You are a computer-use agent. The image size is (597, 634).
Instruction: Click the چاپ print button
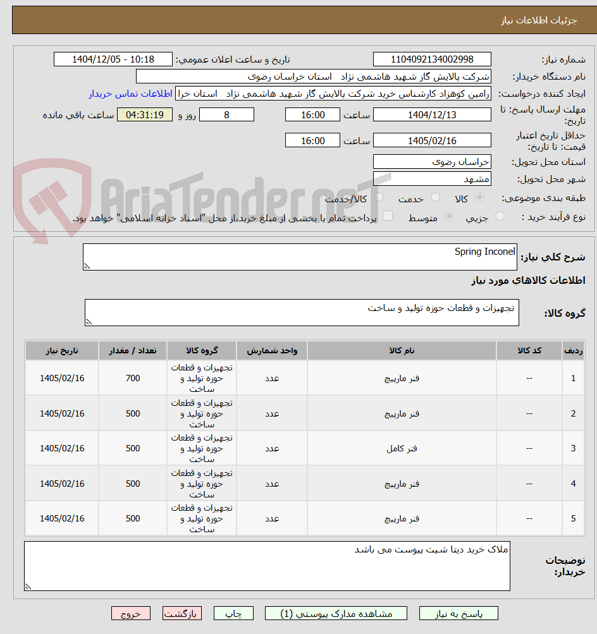[233, 613]
